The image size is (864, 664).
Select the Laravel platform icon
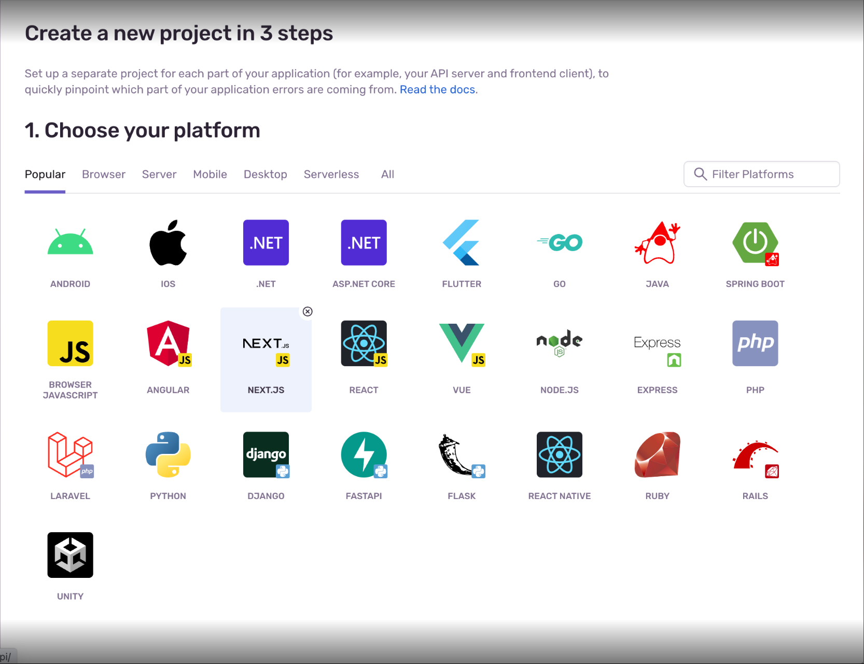pyautogui.click(x=70, y=454)
